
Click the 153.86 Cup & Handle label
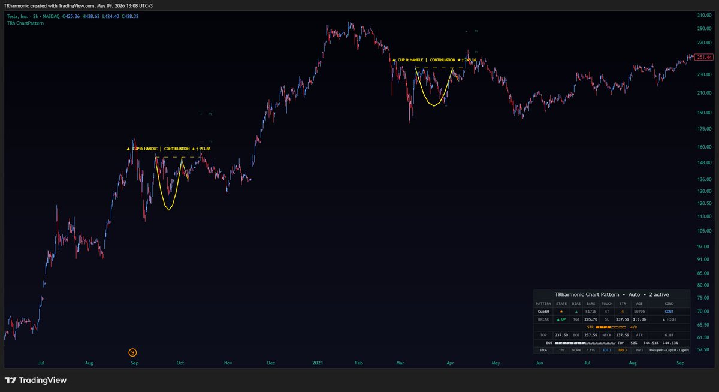pyautogui.click(x=170, y=149)
